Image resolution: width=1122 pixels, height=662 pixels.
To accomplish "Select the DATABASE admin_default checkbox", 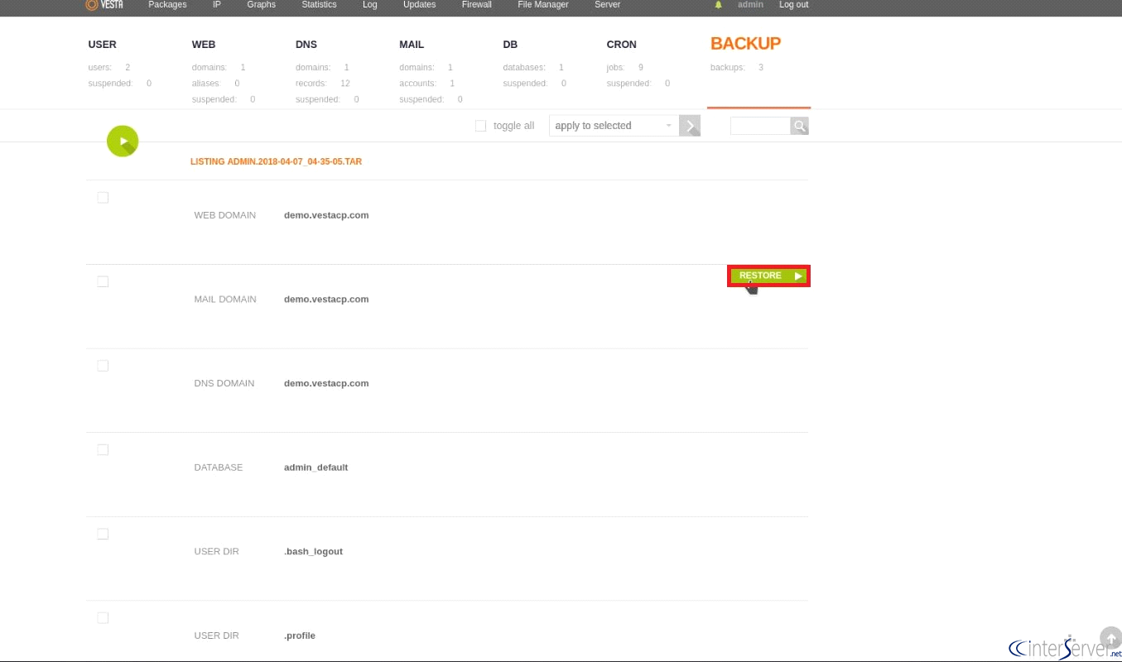I will tap(103, 450).
